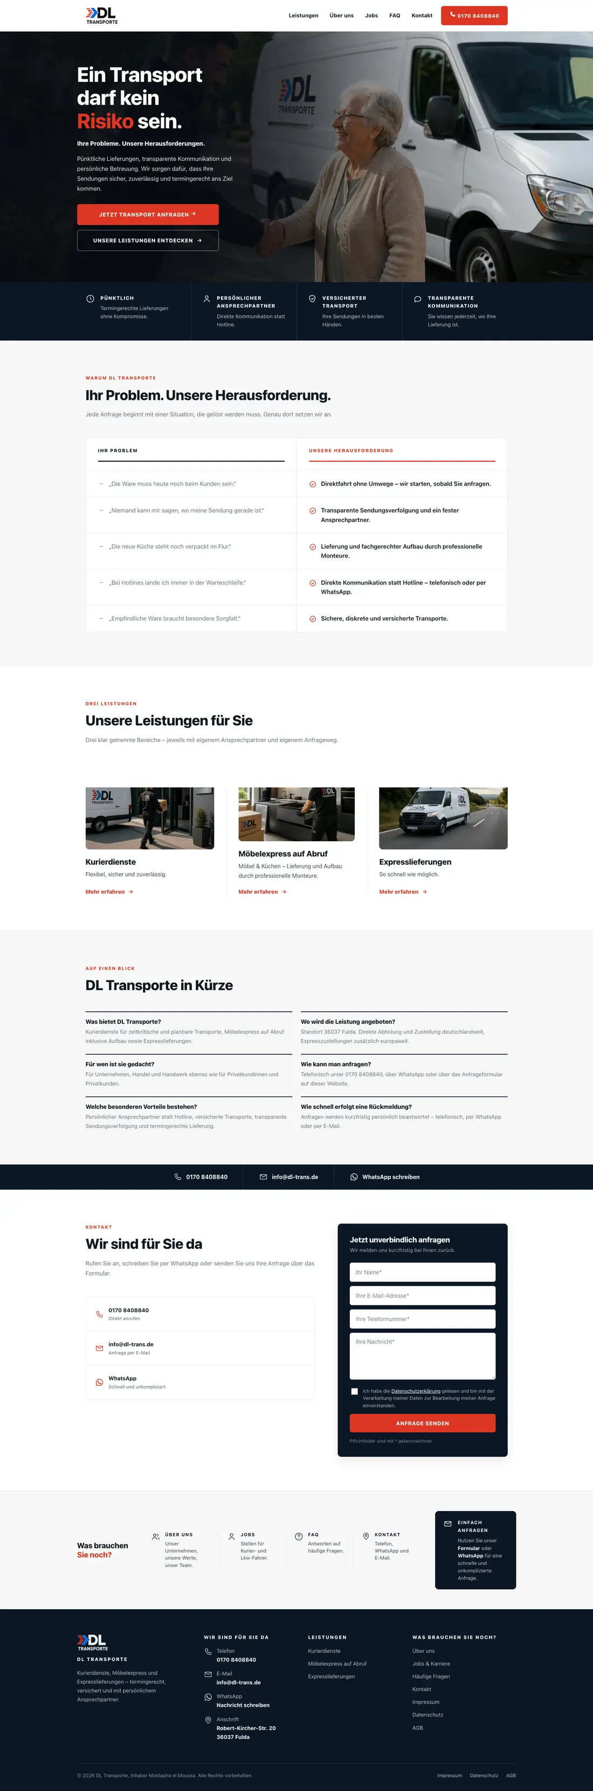The image size is (593, 1791).
Task: Click red WhatsApp icon in the contact card
Action: click(x=99, y=1382)
